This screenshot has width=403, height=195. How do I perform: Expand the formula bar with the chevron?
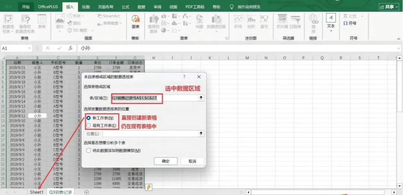pos(399,48)
